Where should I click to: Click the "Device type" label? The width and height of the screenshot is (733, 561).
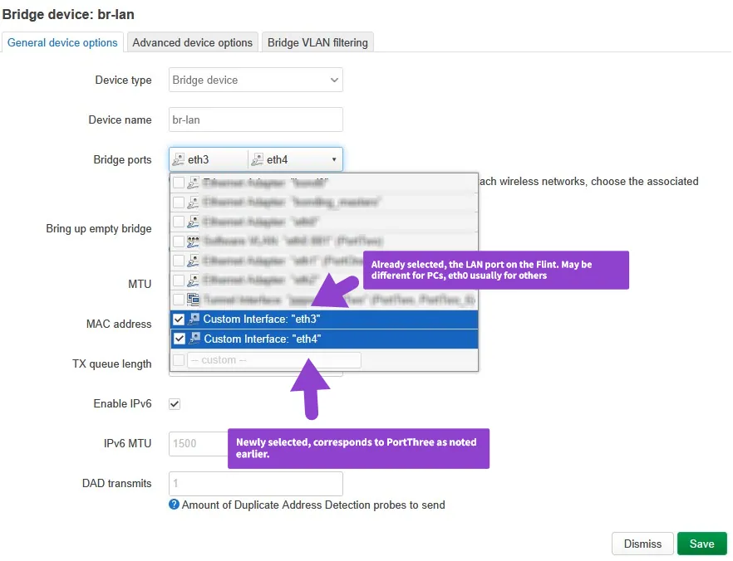point(123,80)
